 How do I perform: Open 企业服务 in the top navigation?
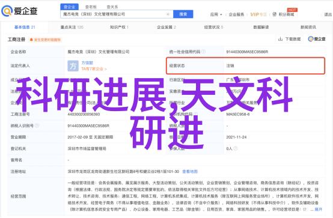[x=236, y=14]
